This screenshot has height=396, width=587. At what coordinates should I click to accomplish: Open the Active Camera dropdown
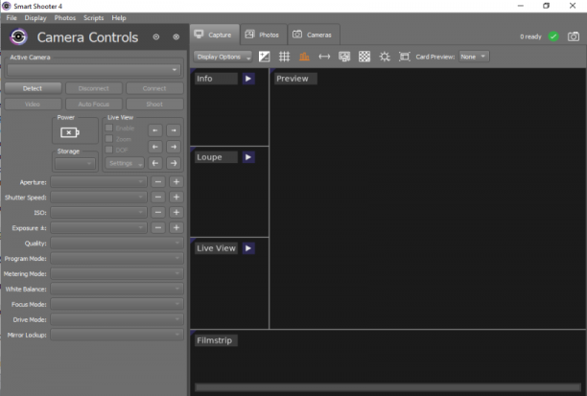coord(94,70)
